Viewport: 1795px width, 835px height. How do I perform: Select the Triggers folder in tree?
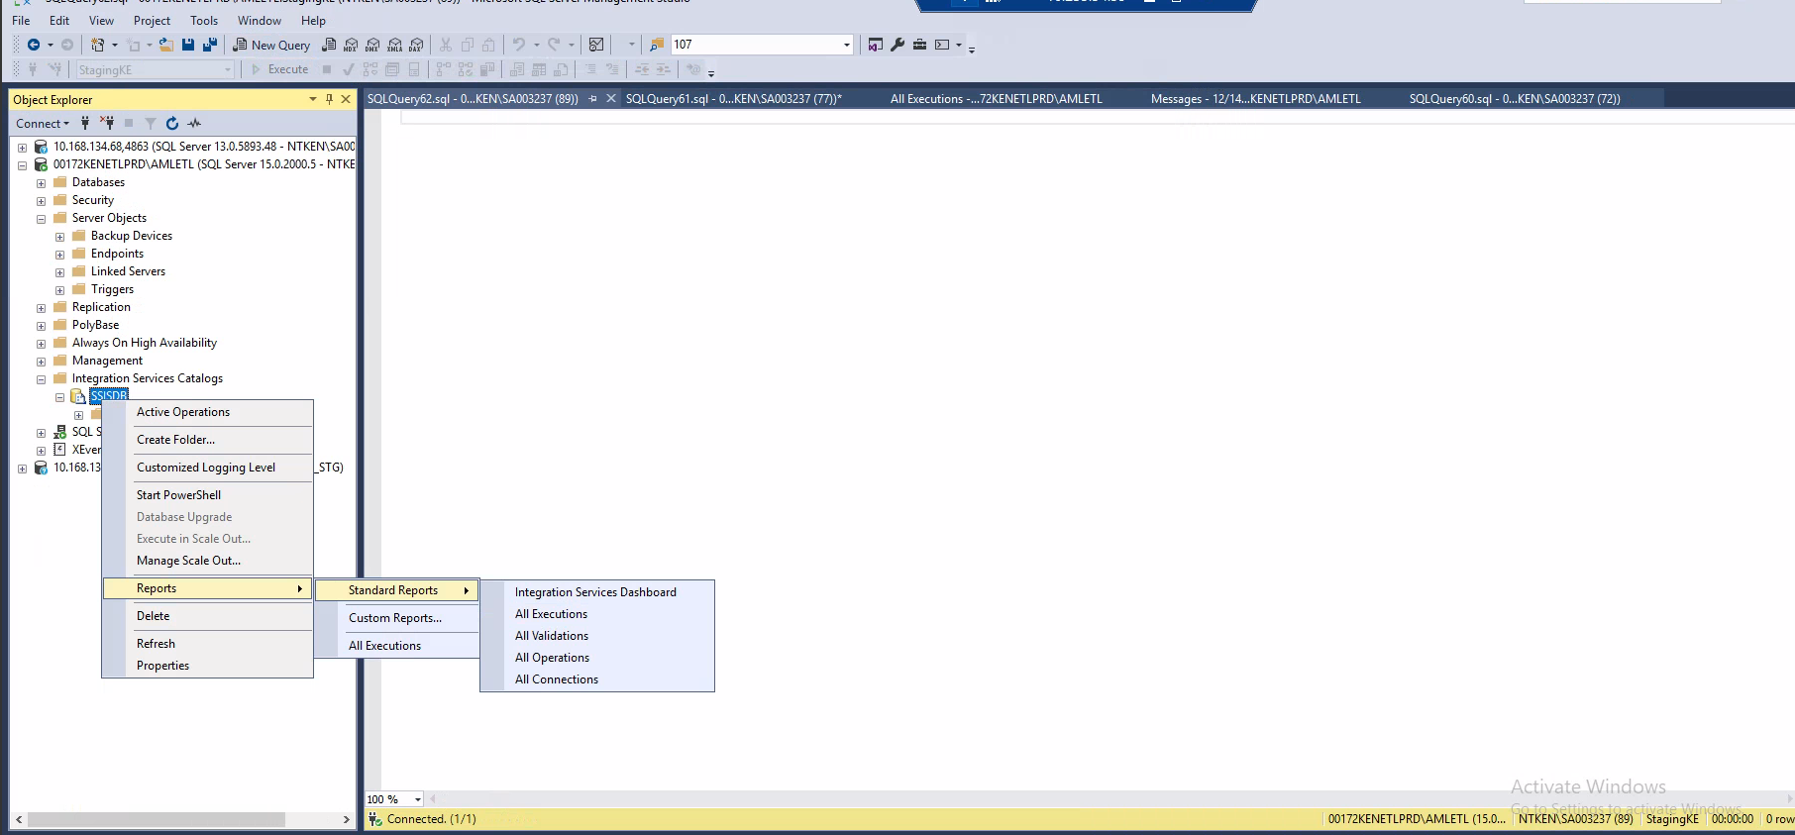112,289
